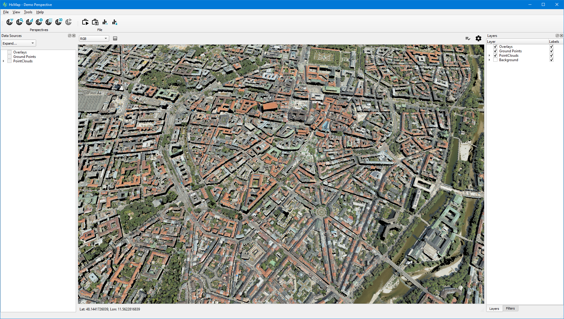Screen dimensions: 564x319
Task: Float the Layers panel with undock button
Action: [557, 36]
